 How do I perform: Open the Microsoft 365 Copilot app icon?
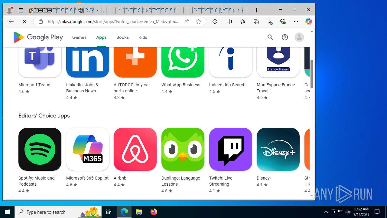[x=88, y=149]
